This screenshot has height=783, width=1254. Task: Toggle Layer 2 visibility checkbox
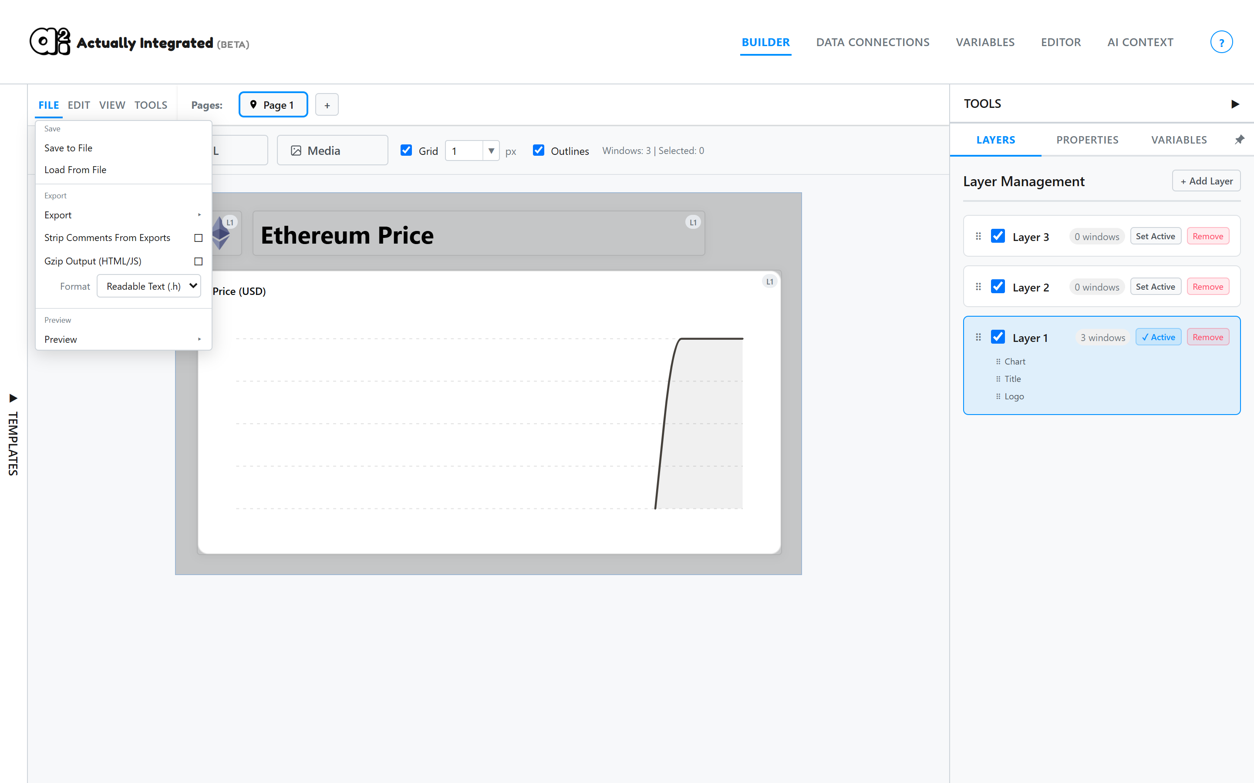[998, 286]
